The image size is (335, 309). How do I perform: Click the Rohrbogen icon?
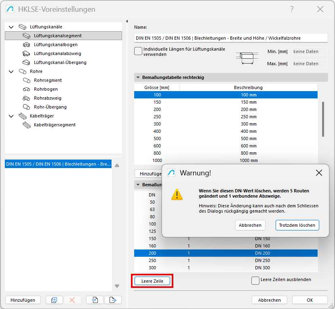point(27,89)
